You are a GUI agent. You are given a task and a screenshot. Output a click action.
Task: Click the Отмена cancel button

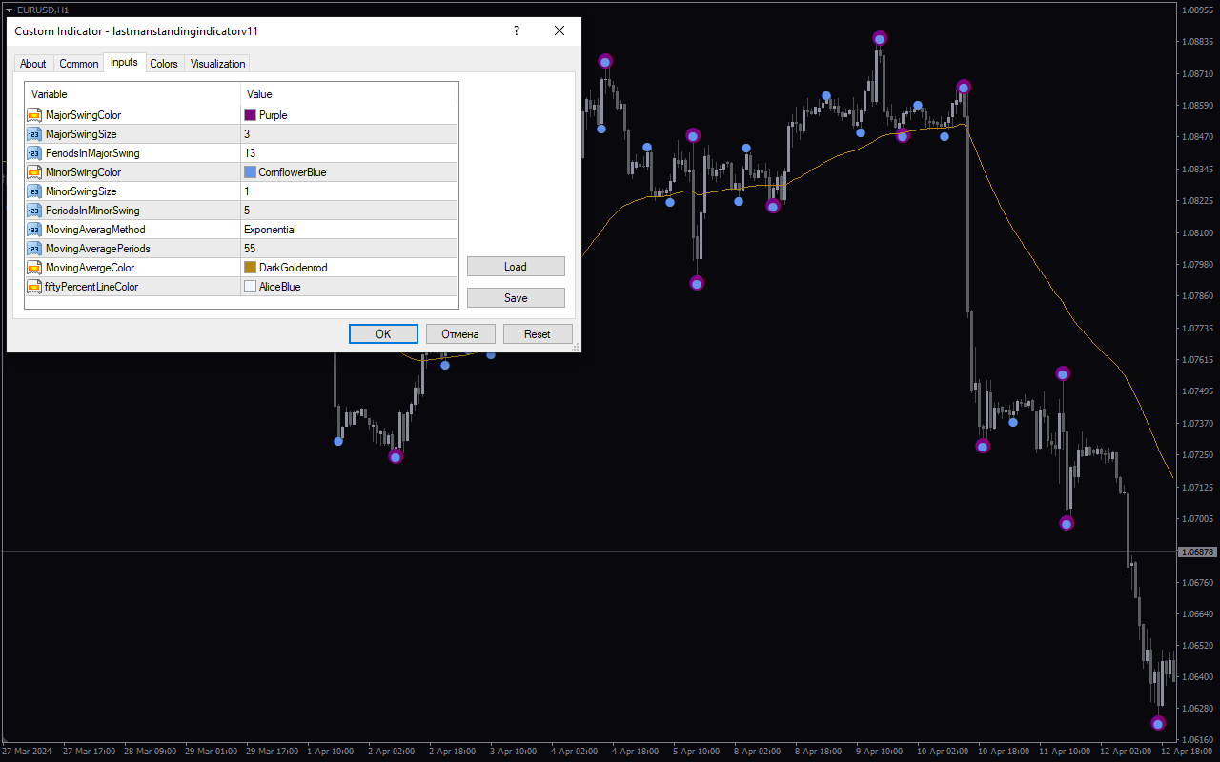coord(460,334)
